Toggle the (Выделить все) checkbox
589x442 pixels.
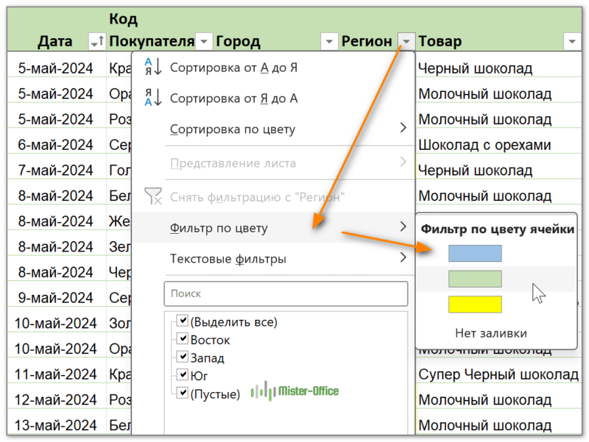[182, 322]
